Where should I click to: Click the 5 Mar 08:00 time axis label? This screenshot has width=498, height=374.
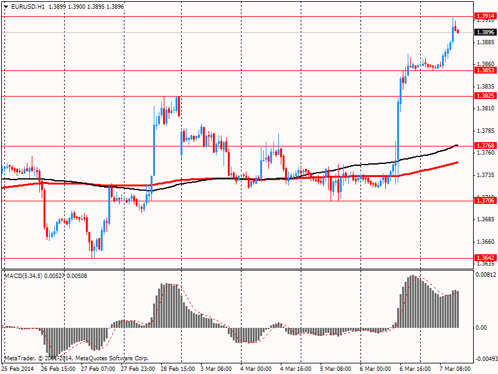tap(336, 369)
